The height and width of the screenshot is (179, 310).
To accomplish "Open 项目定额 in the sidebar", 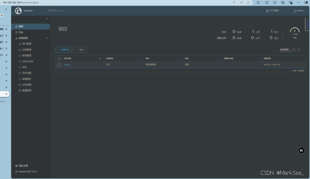I will pyautogui.click(x=26, y=73).
